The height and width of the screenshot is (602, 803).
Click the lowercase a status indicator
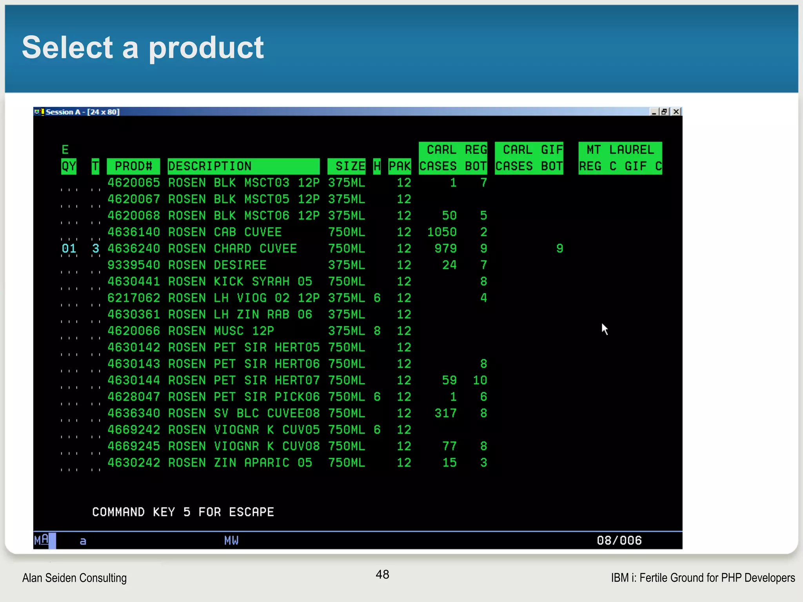[83, 541]
